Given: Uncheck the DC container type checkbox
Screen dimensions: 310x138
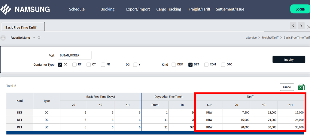Looking at the screenshot, I should 60,64.
